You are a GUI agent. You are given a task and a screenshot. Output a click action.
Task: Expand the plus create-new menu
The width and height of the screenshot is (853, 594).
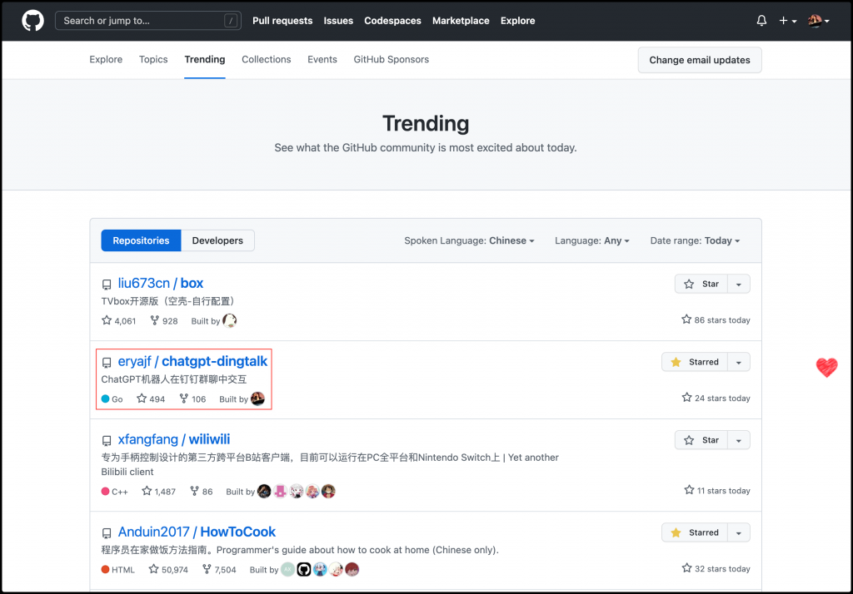[x=787, y=21]
